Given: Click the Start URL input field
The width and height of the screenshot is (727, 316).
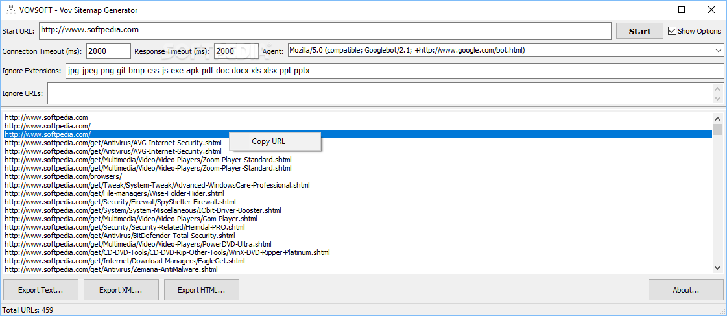Looking at the screenshot, I should pyautogui.click(x=325, y=30).
